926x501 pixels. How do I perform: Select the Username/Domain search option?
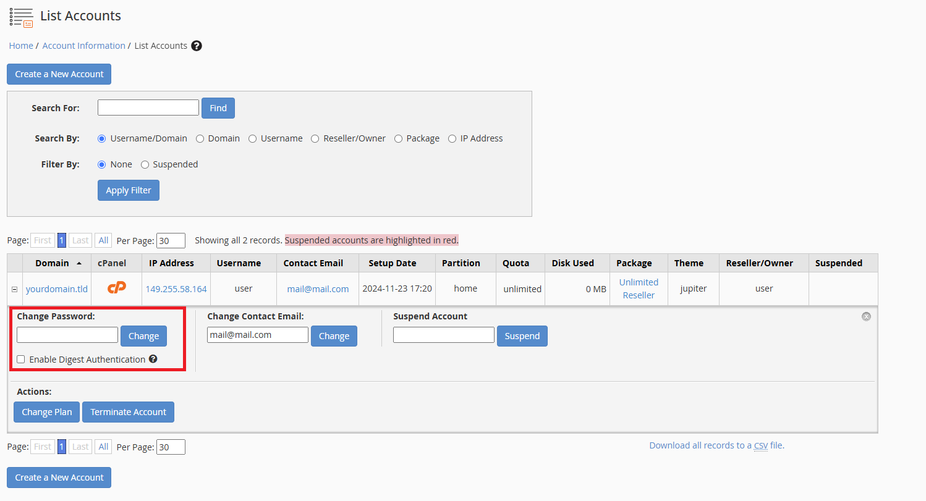102,138
